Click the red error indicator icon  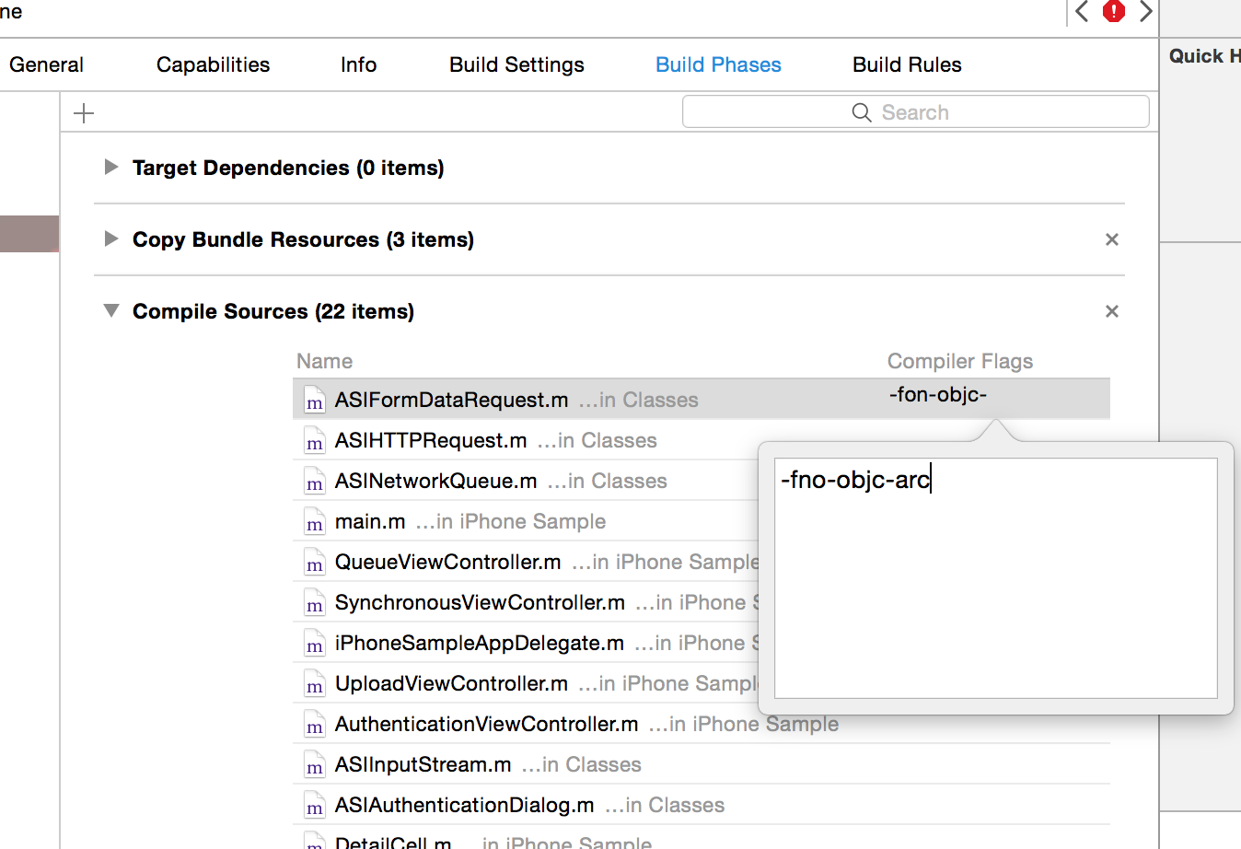point(1114,11)
